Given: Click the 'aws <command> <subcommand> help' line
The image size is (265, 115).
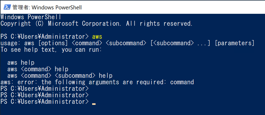Looking at the screenshot, I should click(x=60, y=76).
